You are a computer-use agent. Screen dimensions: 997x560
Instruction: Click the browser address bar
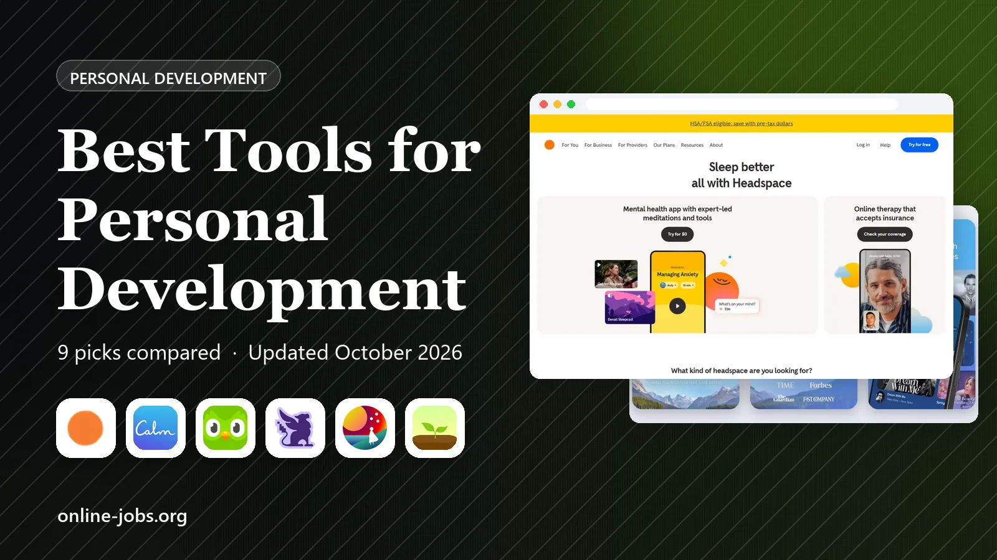[742, 105]
